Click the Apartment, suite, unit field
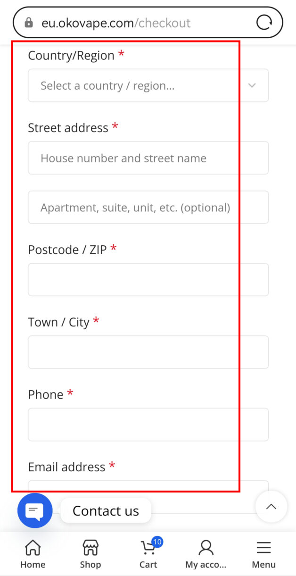This screenshot has height=576, width=296. (148, 207)
